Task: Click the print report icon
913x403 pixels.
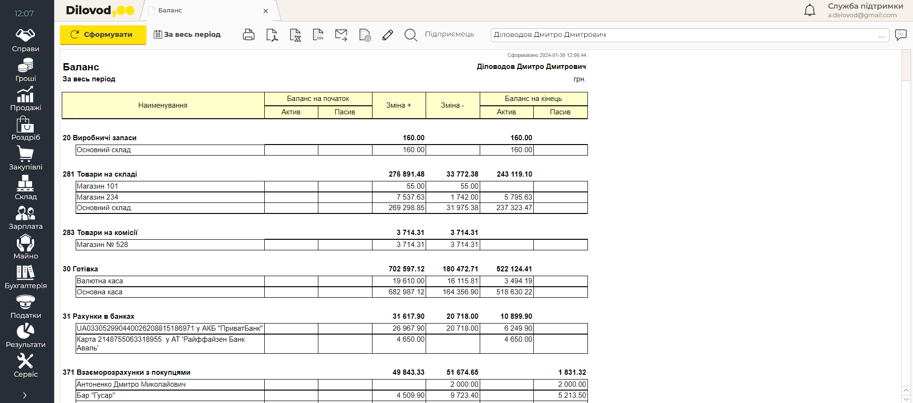Action: coord(248,35)
